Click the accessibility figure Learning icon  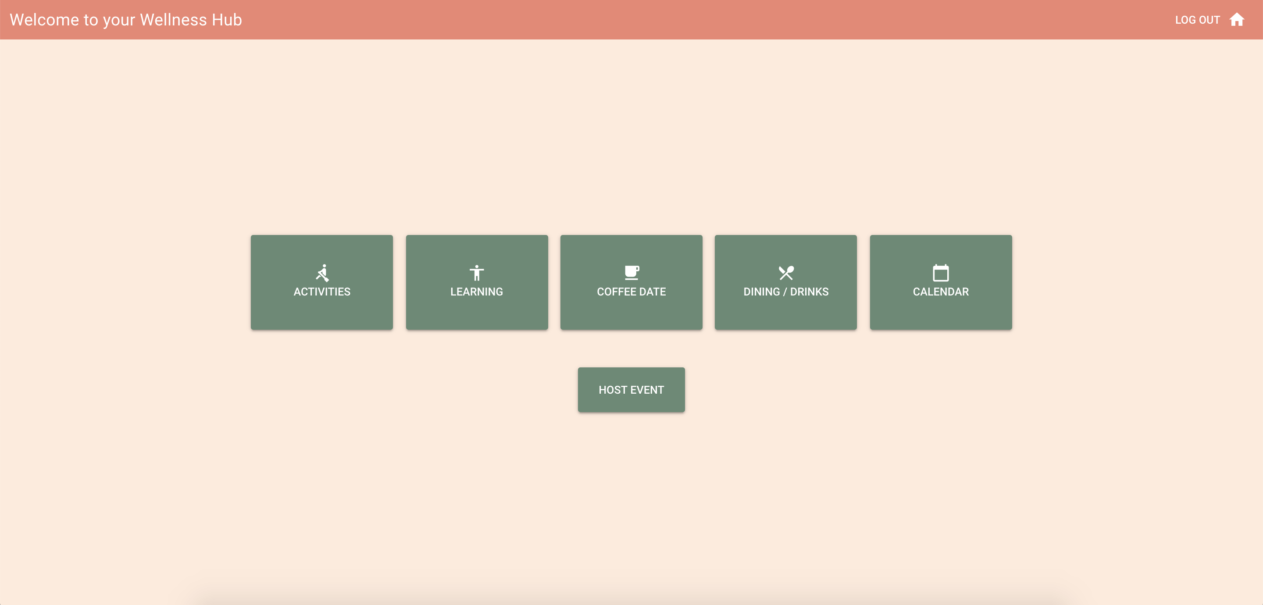pos(477,273)
